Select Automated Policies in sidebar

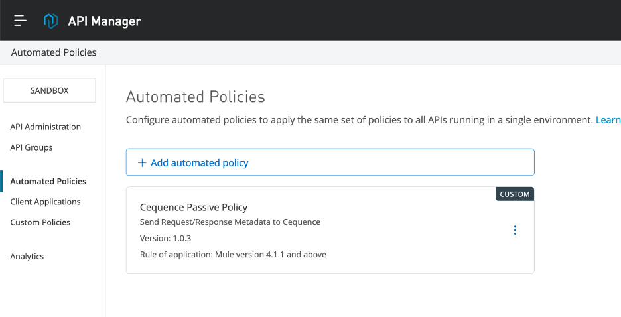[48, 181]
